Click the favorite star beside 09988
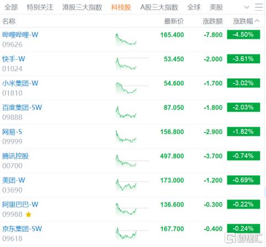The image size is (266, 247). coord(29,214)
